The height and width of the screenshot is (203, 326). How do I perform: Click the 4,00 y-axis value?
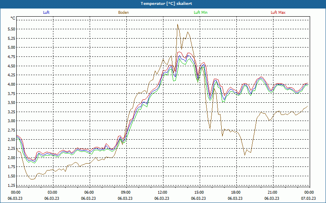point(11,84)
